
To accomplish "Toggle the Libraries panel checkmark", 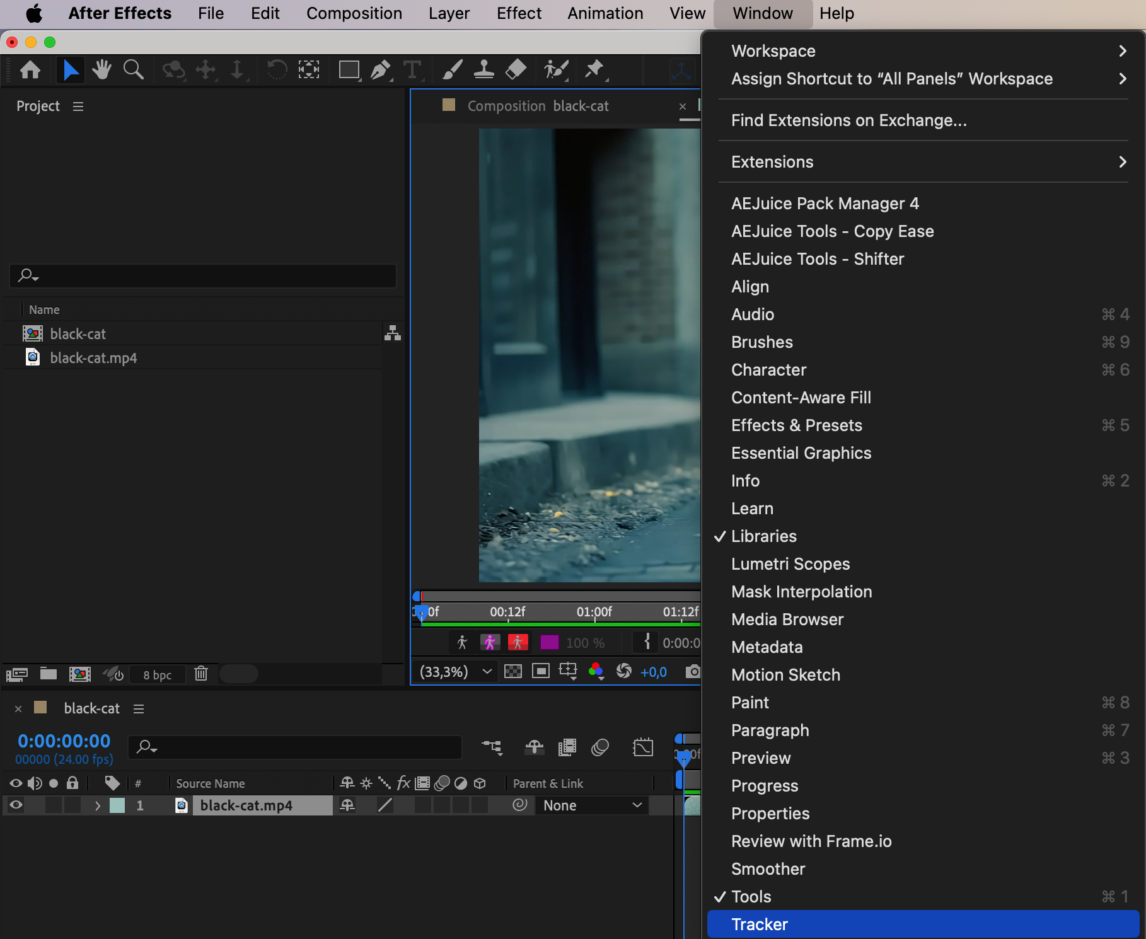I will 764,536.
